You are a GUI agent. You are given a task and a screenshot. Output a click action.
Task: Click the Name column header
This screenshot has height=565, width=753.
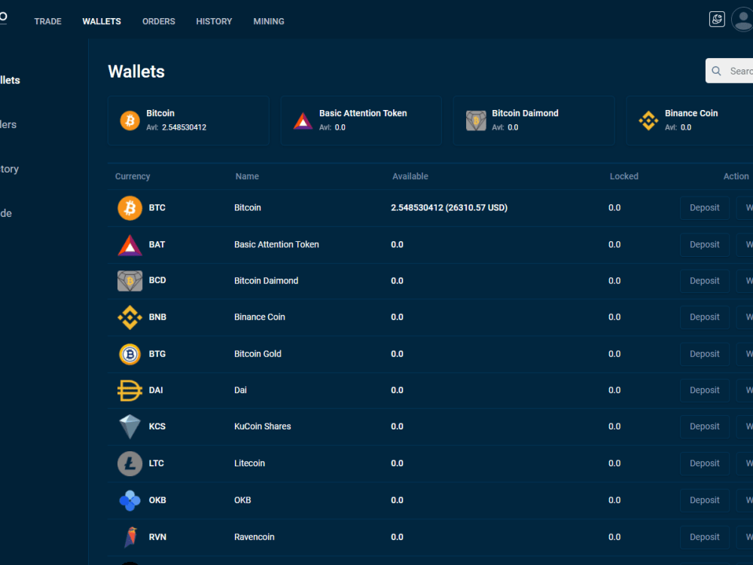(x=247, y=176)
